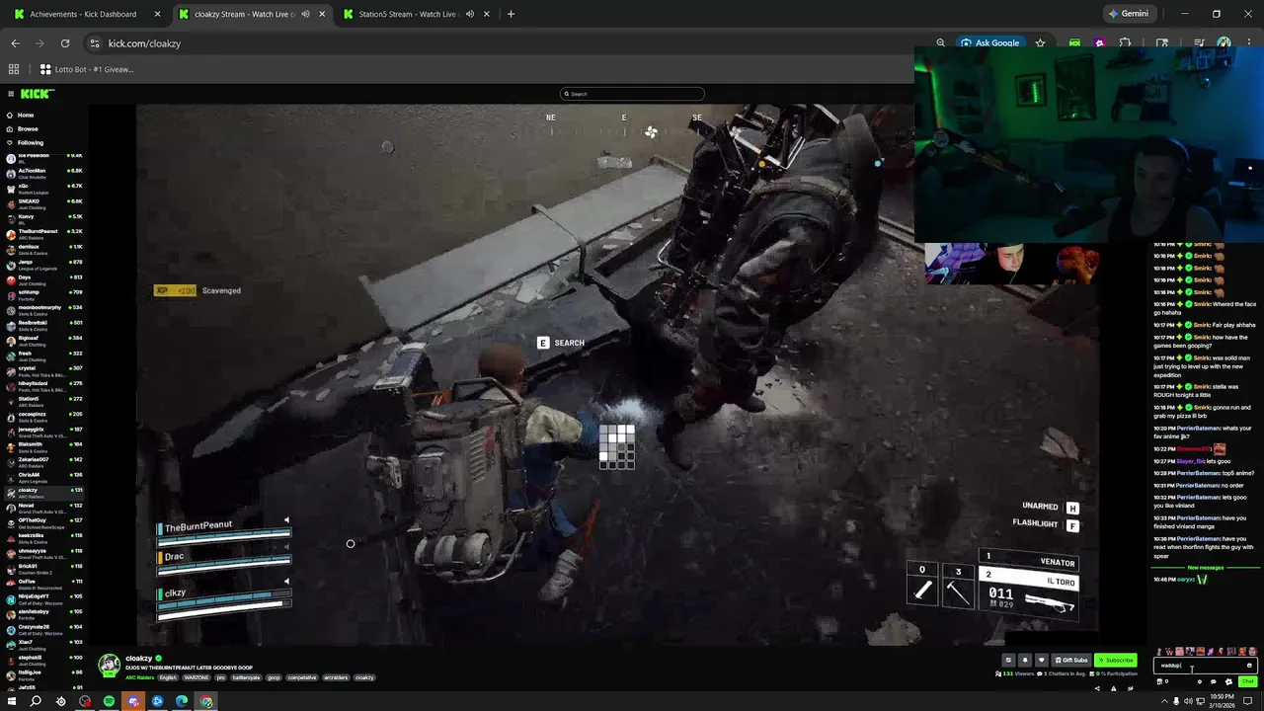Screen dimensions: 1264x711
Task: Go to Home in Kick sidebar
Action: (26, 116)
